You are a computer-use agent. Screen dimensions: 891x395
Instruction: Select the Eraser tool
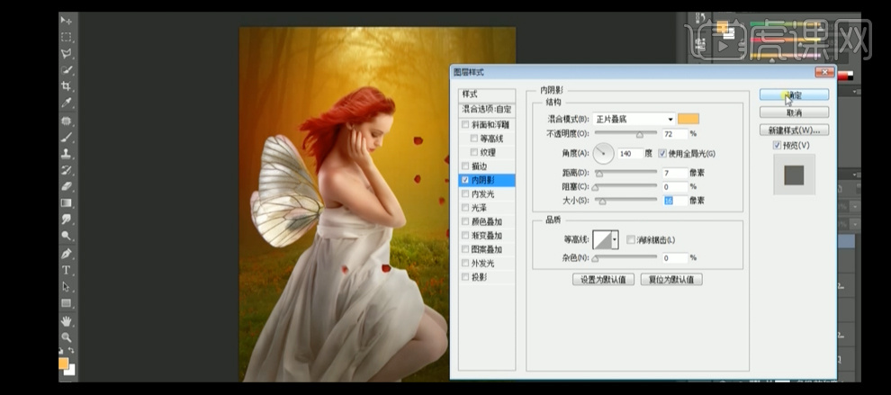tap(67, 186)
